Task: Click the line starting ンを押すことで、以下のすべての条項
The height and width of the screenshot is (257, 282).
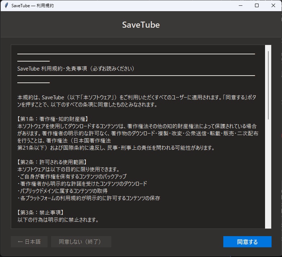Action: [87, 105]
